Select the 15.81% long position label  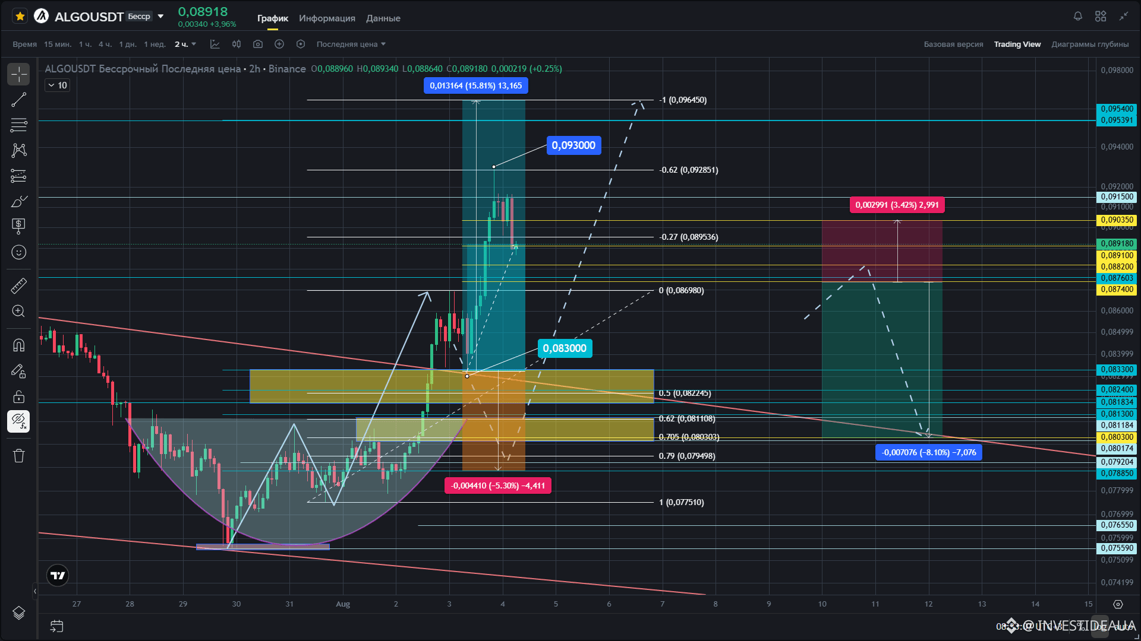(x=475, y=85)
